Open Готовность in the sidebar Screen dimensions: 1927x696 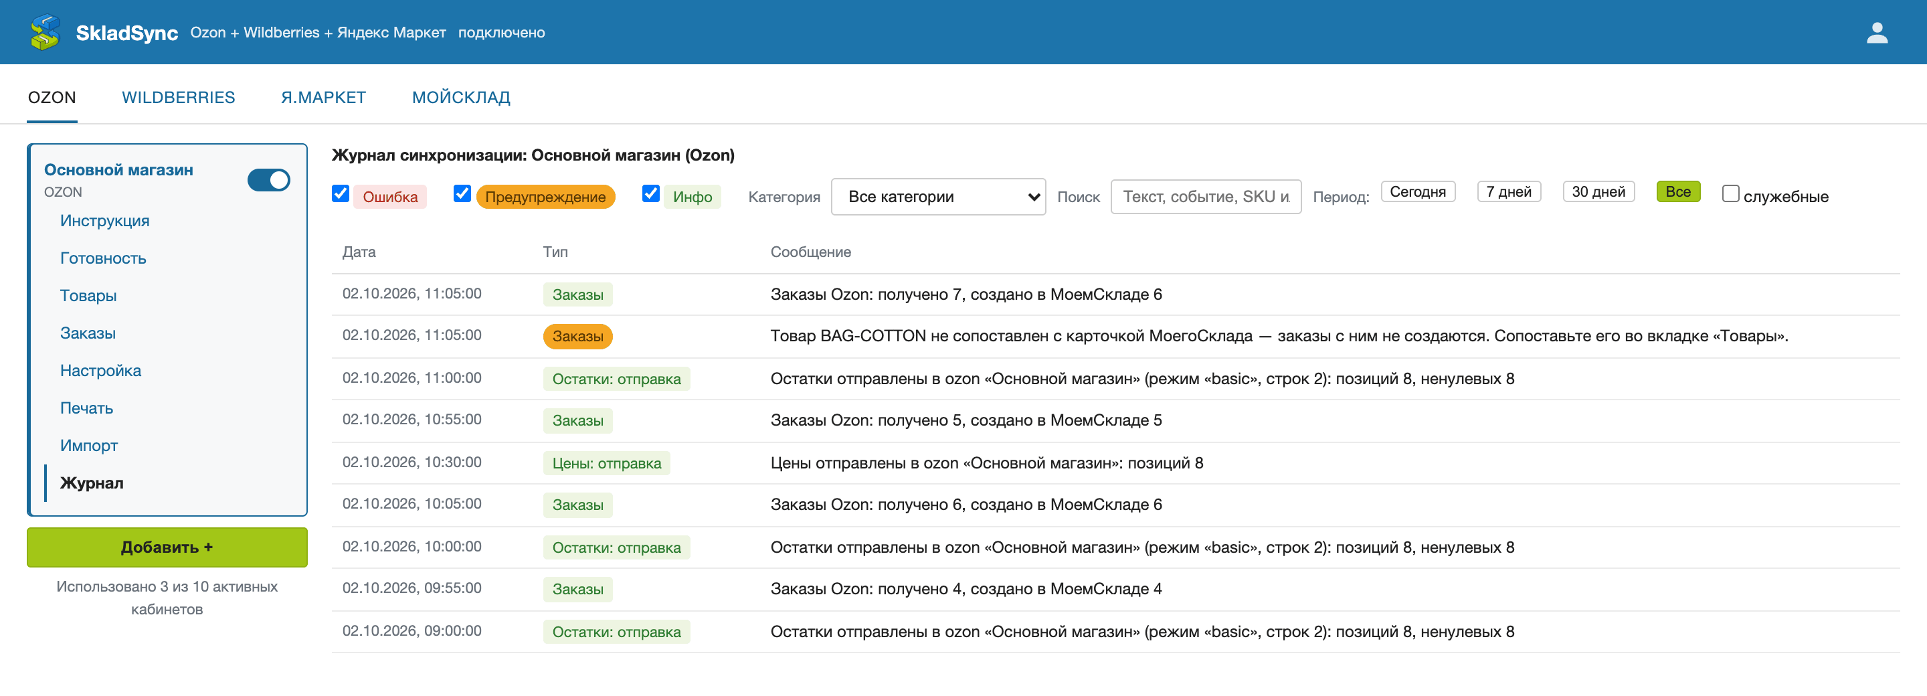103,258
